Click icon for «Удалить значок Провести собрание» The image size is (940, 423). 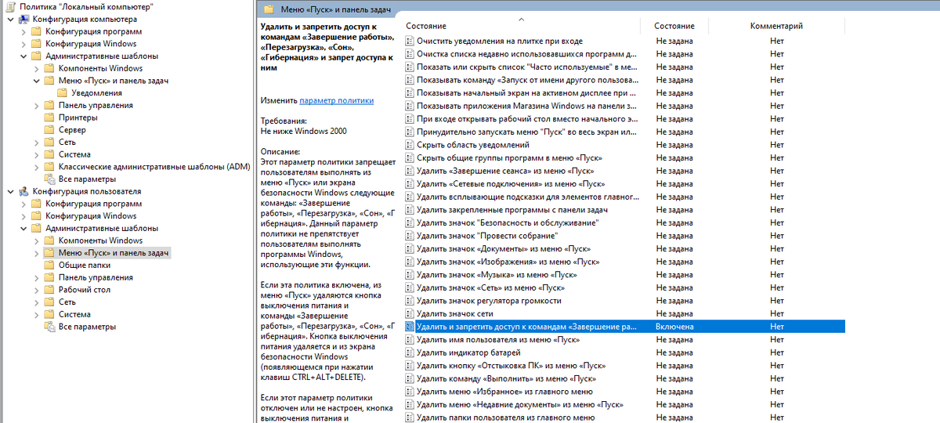409,236
